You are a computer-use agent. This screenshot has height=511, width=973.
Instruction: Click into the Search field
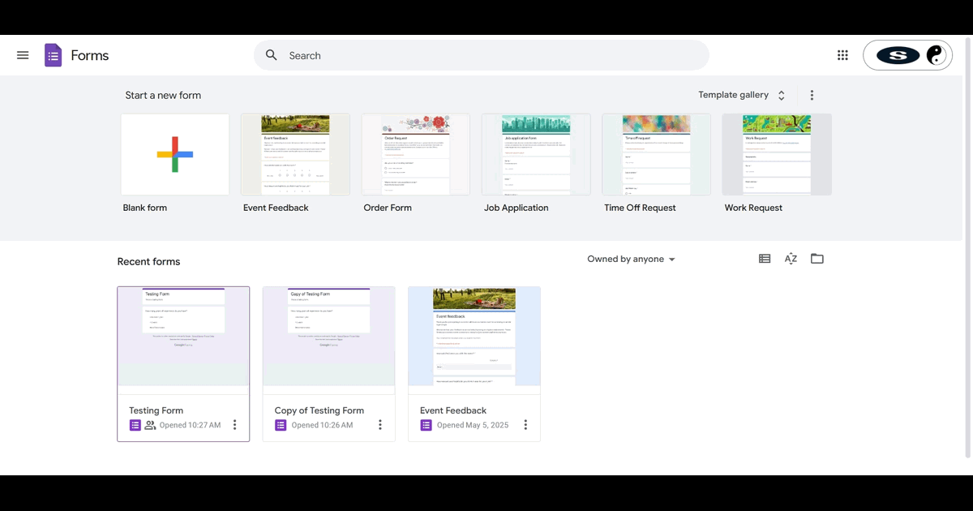tap(482, 55)
